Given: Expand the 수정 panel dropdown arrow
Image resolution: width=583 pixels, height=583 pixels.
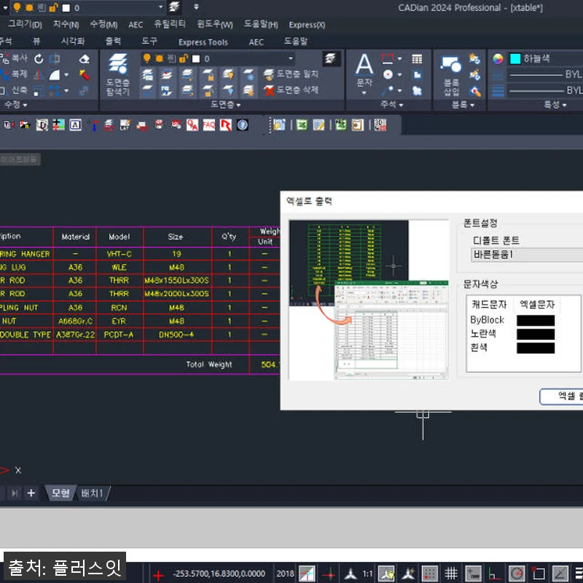Looking at the screenshot, I should pos(25,106).
